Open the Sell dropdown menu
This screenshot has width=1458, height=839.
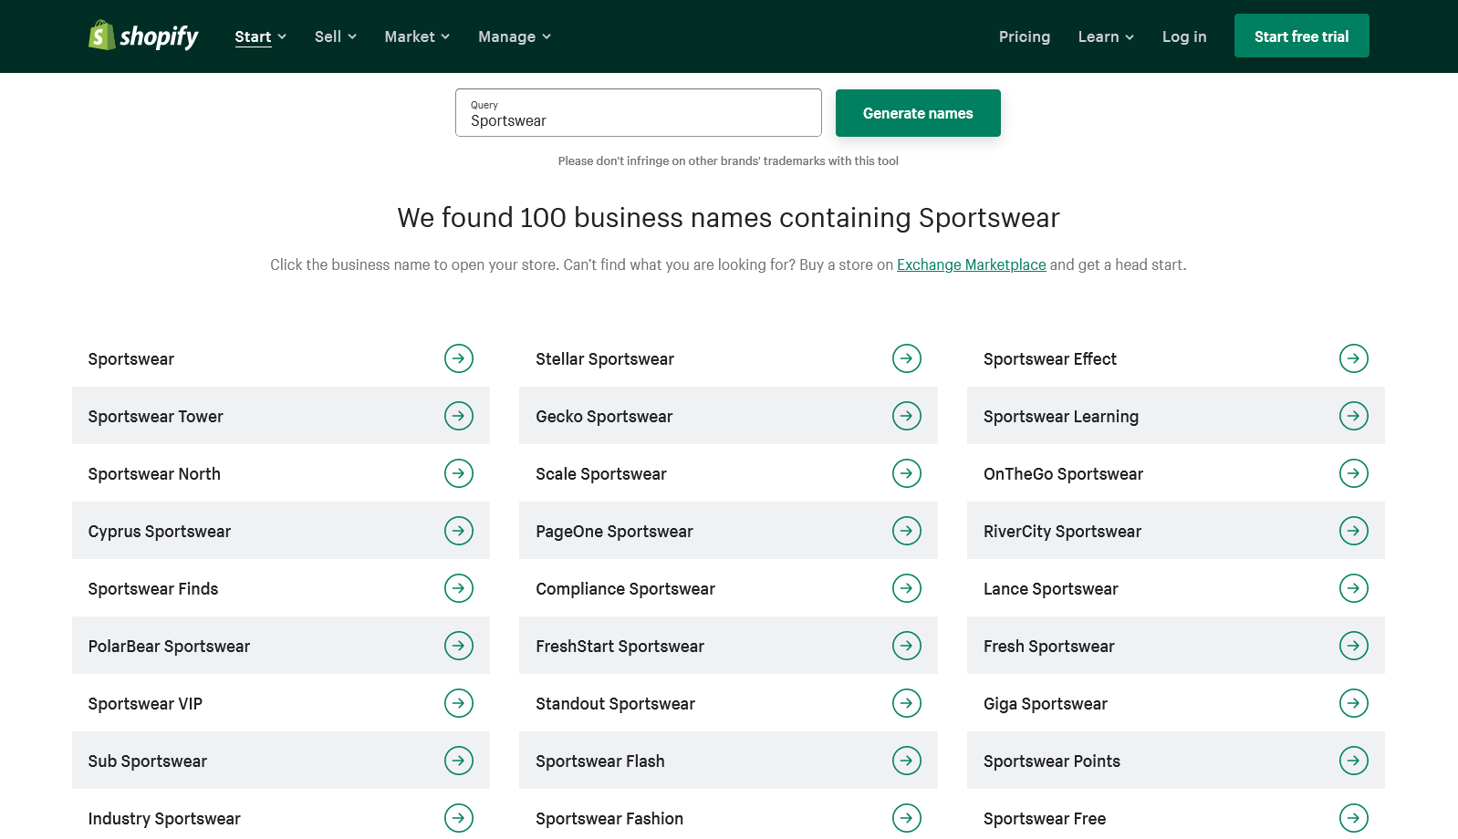[335, 36]
